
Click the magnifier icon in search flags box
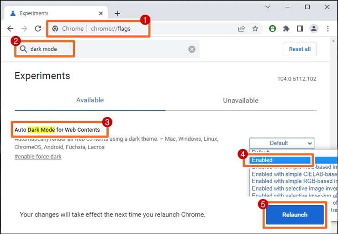[23, 49]
